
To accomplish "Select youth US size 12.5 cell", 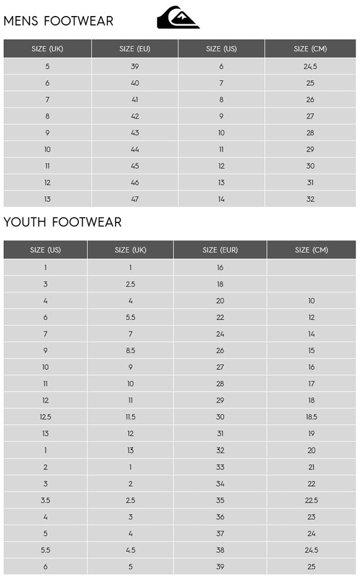I will click(46, 417).
